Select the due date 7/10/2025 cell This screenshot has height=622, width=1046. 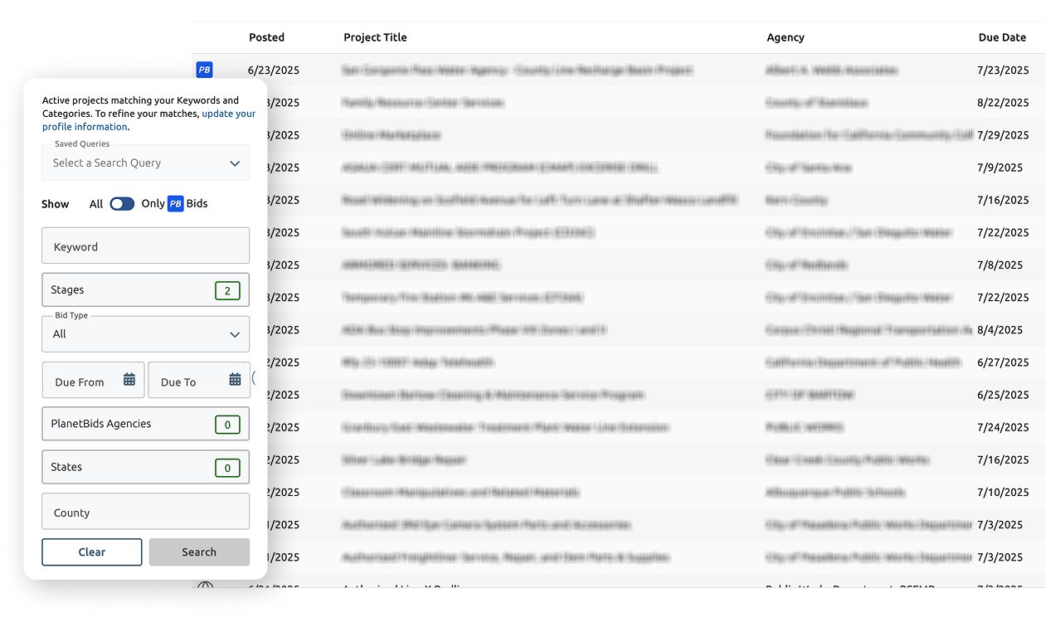tap(1003, 493)
